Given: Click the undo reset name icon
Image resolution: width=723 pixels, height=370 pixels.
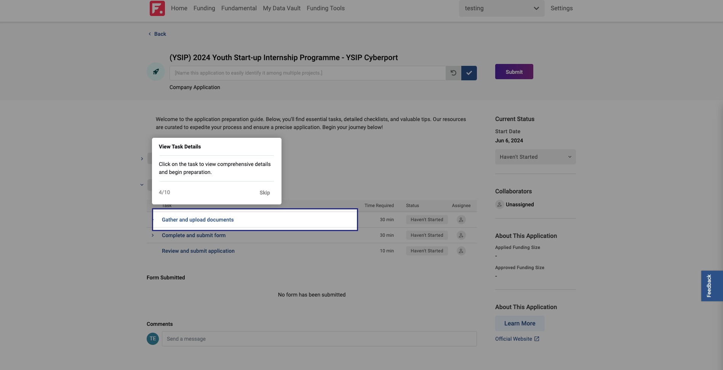Looking at the screenshot, I should click(x=453, y=73).
